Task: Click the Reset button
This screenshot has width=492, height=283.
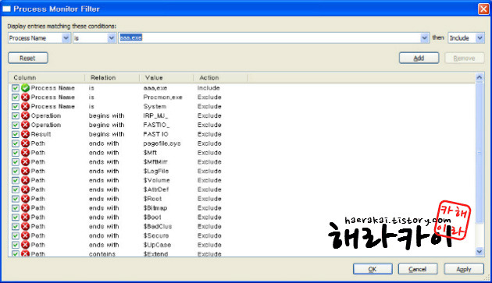Action: [x=28, y=58]
